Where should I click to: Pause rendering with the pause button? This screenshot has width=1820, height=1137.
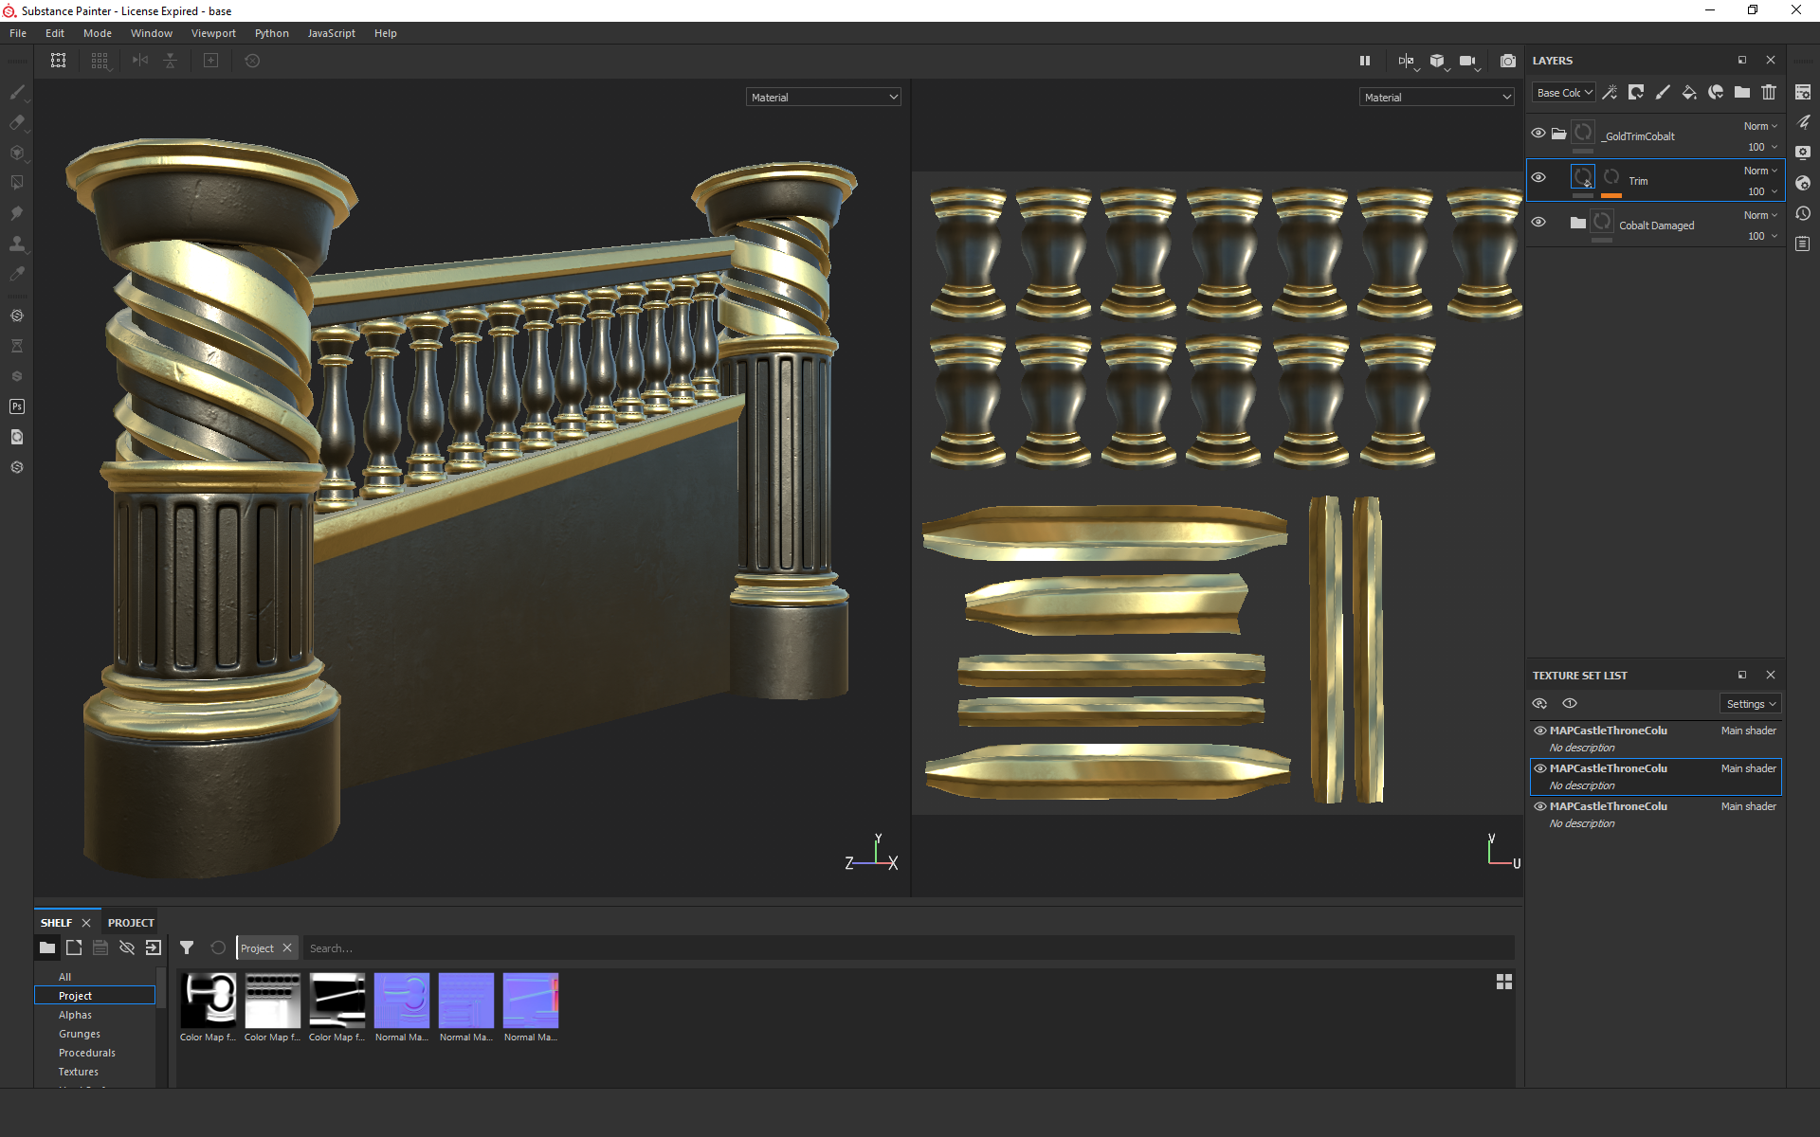[1365, 61]
